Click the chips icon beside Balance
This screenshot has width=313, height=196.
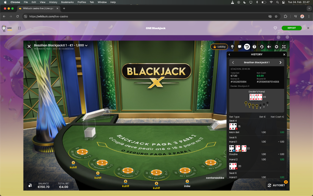click(x=30, y=185)
